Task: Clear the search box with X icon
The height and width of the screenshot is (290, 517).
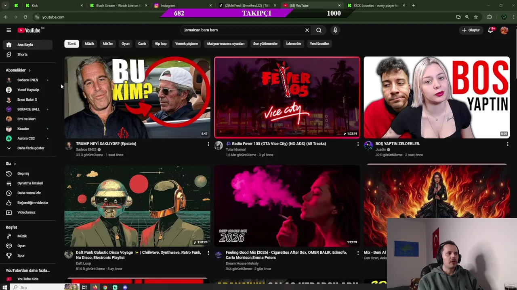Action: pyautogui.click(x=307, y=30)
